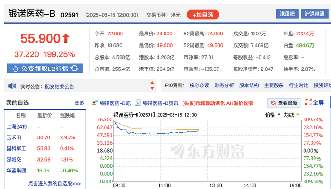The width and height of the screenshot is (331, 189).
Task: Click the 银诺医药-B资讯 news icon
Action: 138,103
